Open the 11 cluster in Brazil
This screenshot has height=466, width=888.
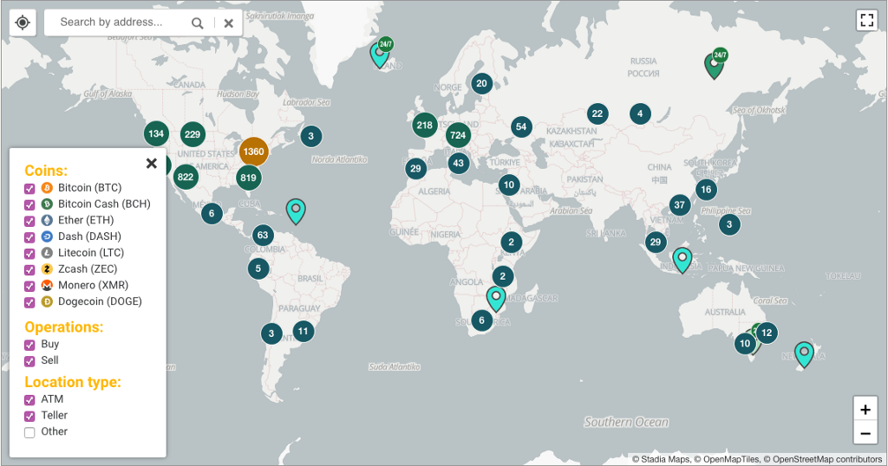point(304,332)
